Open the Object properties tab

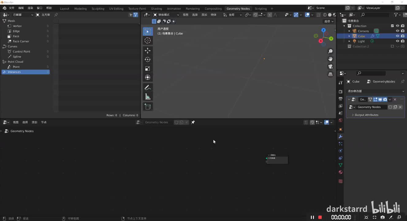tap(340, 129)
